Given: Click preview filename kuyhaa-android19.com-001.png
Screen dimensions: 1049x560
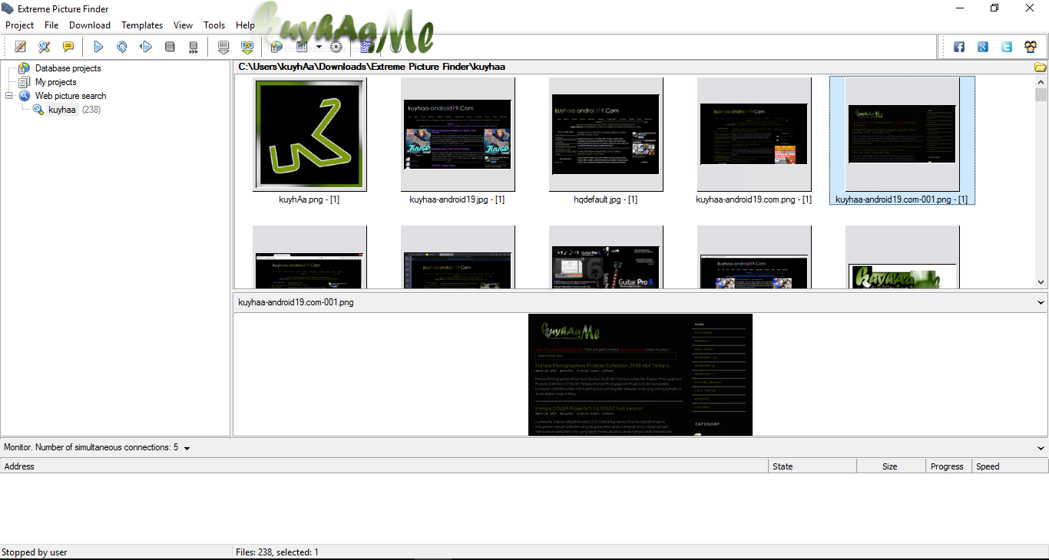Looking at the screenshot, I should click(296, 302).
